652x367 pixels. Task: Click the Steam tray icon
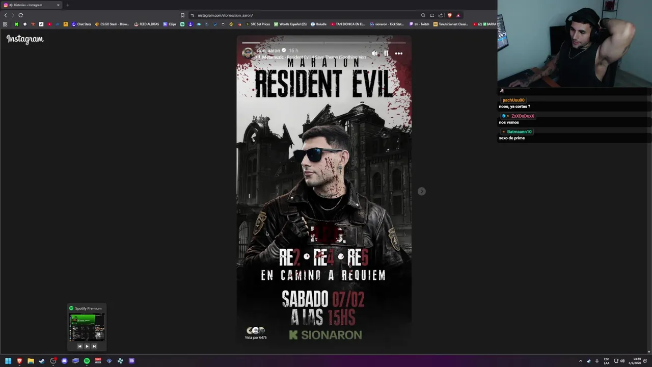pyautogui.click(x=588, y=361)
